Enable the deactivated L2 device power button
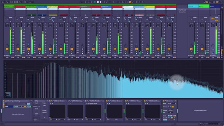The height and width of the screenshot is (126, 224). coord(68,101)
